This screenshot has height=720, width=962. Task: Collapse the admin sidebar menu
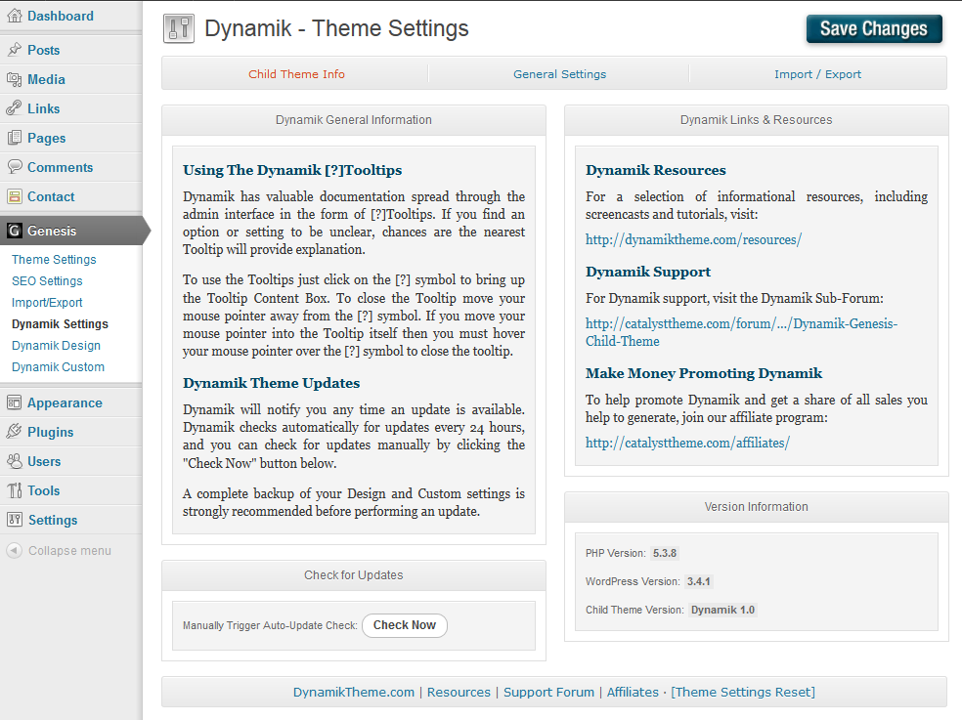tap(59, 551)
